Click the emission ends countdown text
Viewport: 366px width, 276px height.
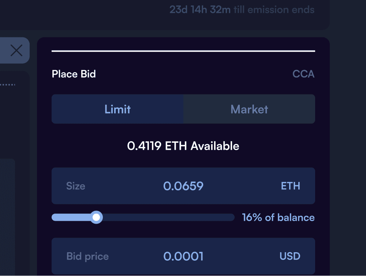242,10
